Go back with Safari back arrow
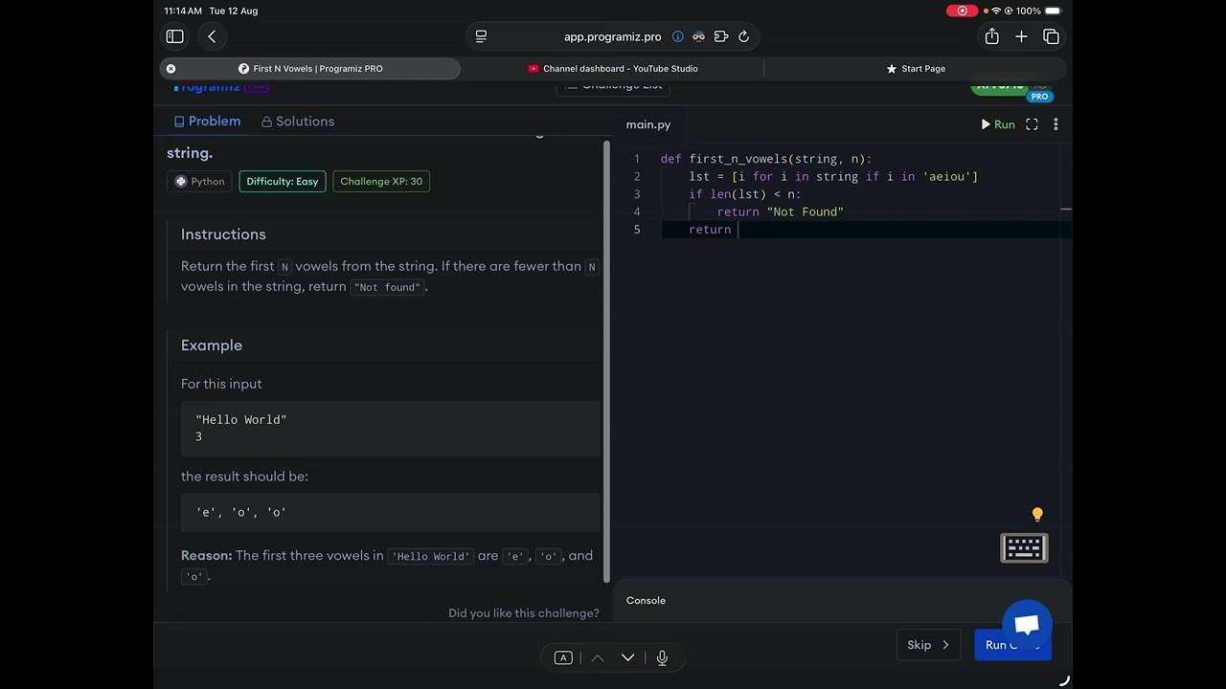 coord(212,36)
